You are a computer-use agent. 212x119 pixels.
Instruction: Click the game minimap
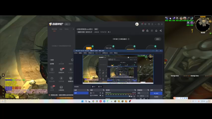tap(203, 25)
